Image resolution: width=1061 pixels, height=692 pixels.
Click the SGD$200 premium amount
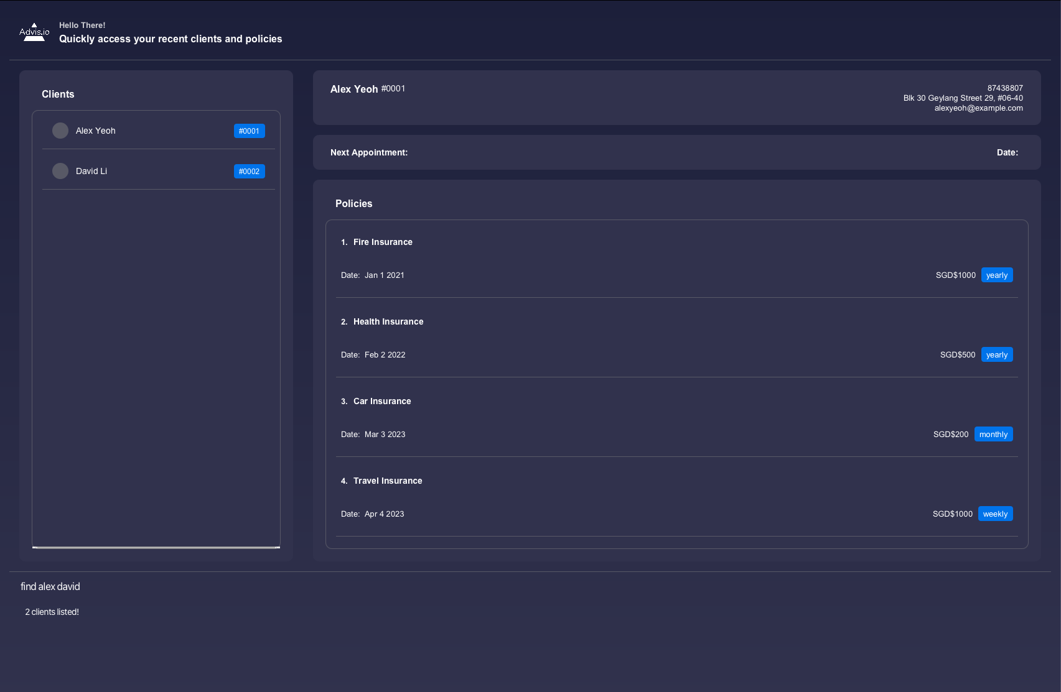tap(951, 434)
